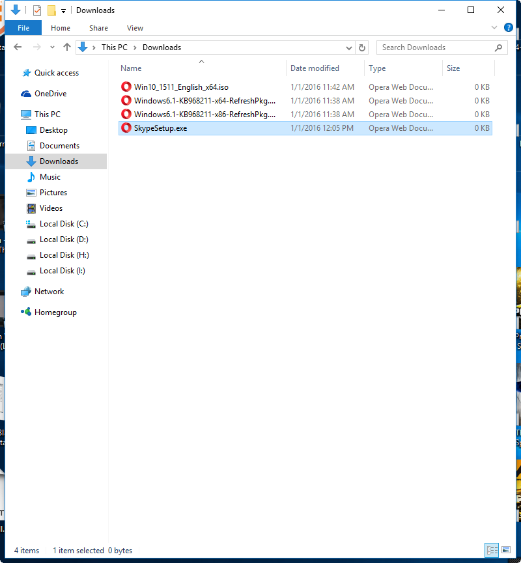
Task: Open the address bar history dropdown
Action: (x=348, y=48)
